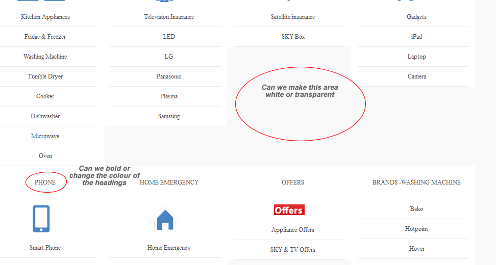Open the Appliance Offers link
The height and width of the screenshot is (265, 496).
click(293, 230)
